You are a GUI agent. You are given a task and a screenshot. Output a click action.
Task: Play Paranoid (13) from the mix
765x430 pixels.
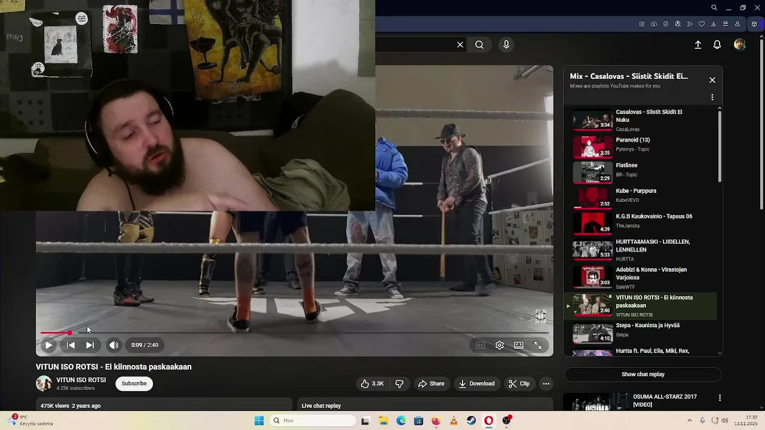(642, 146)
